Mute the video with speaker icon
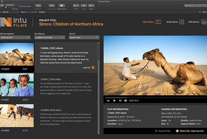The image size is (207, 139). point(126,101)
